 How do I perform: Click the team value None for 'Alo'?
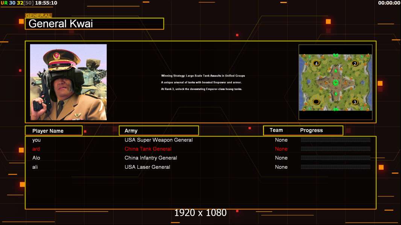click(281, 158)
